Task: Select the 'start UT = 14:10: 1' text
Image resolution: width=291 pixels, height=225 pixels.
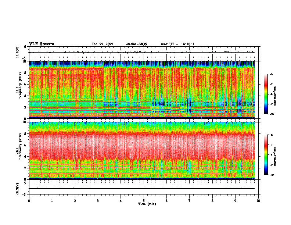Action: coord(177,44)
